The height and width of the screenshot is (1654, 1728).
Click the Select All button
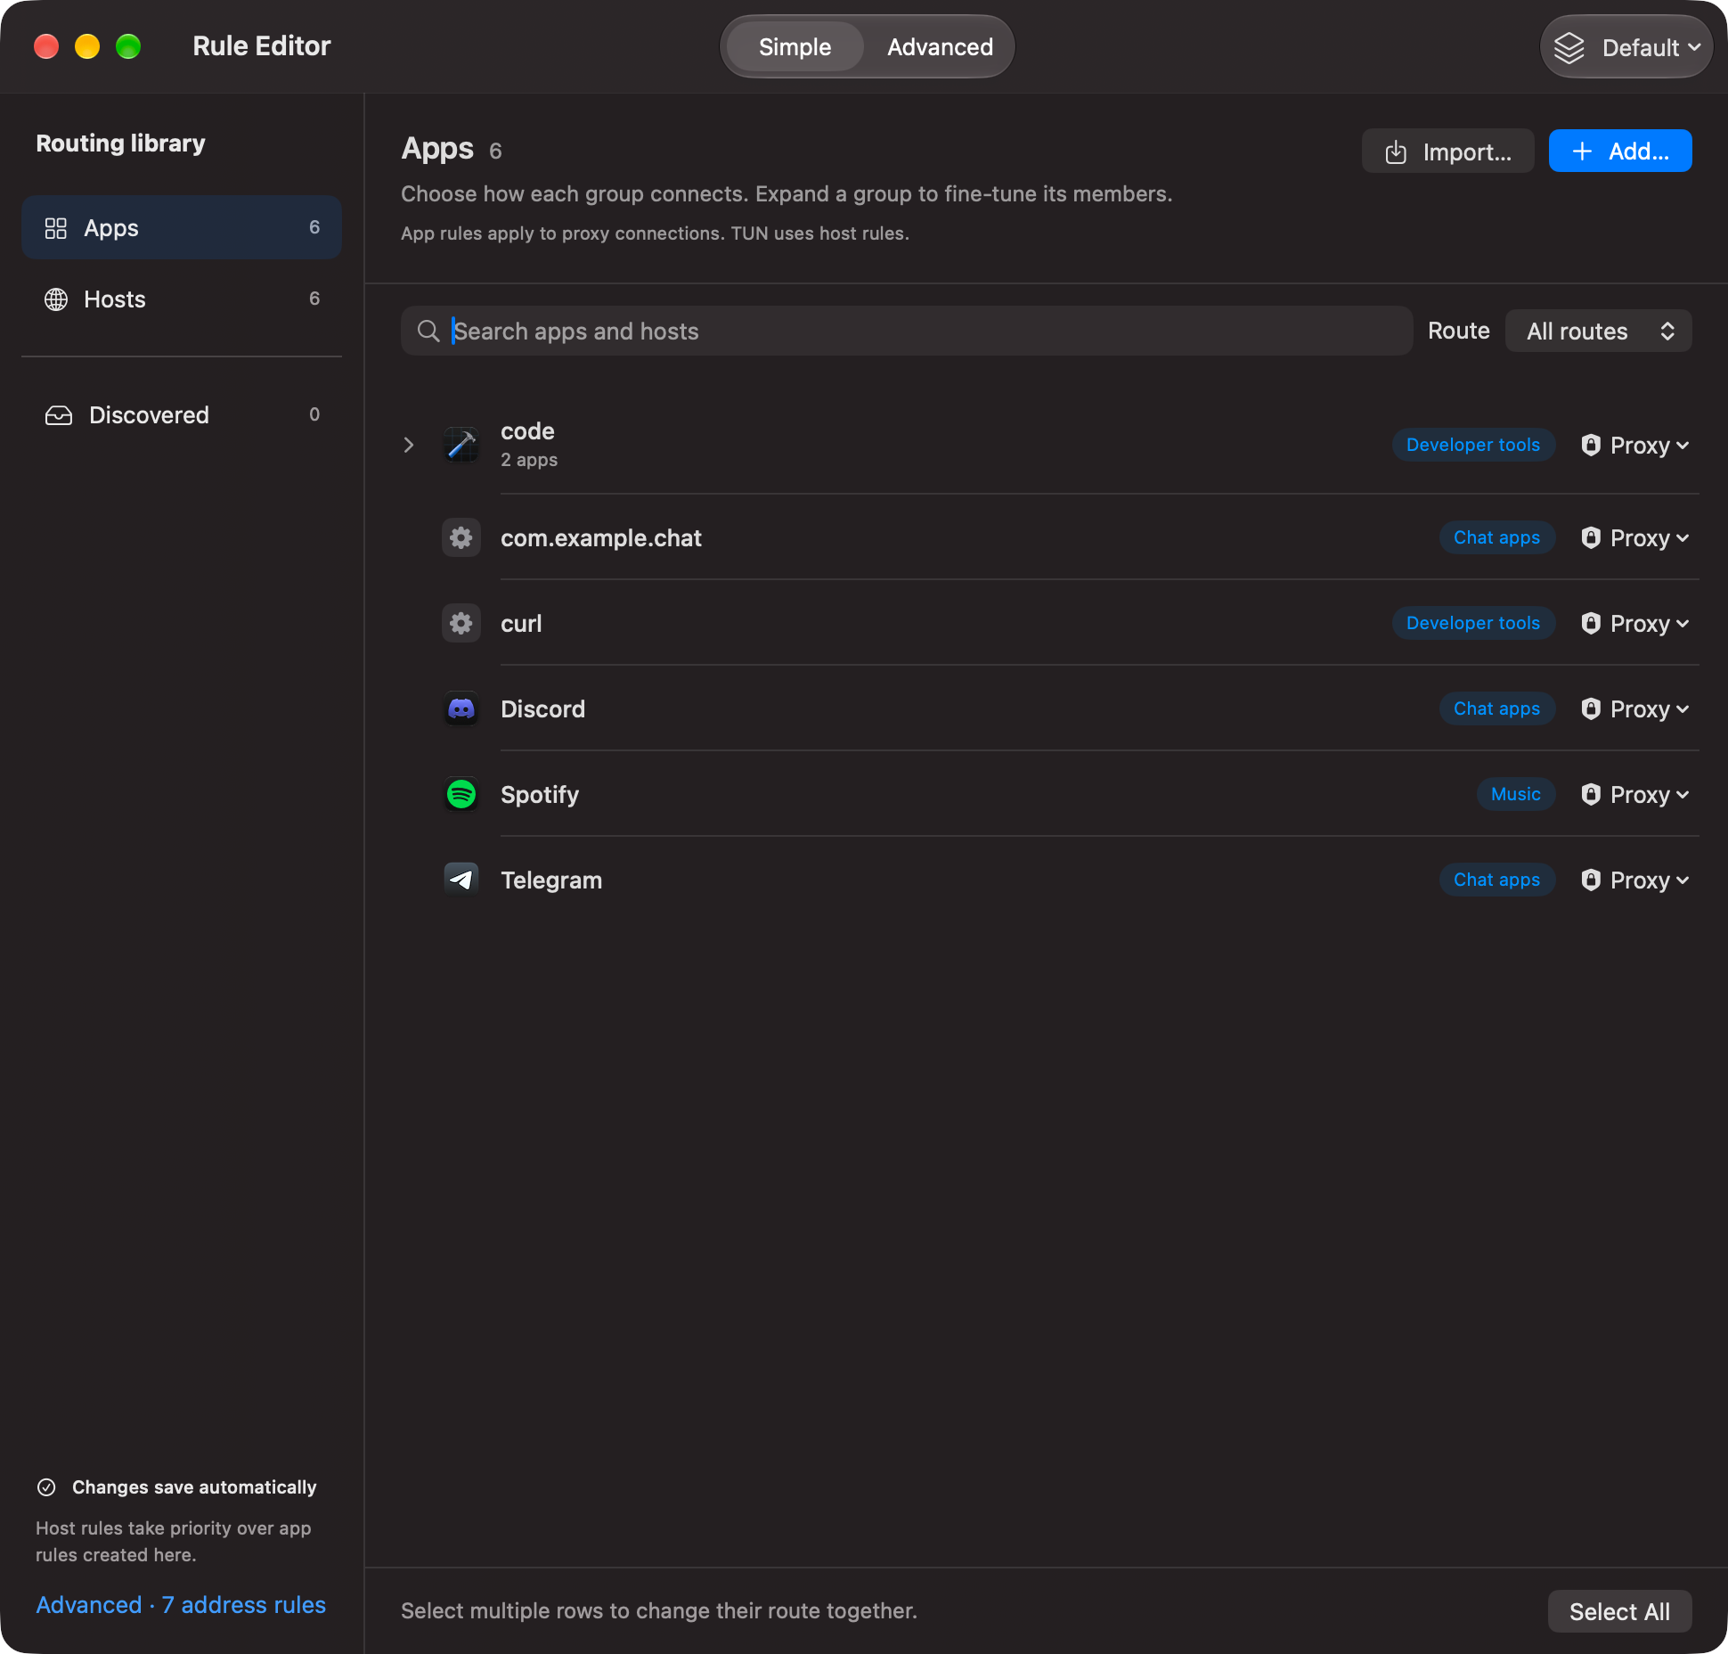1619,1611
